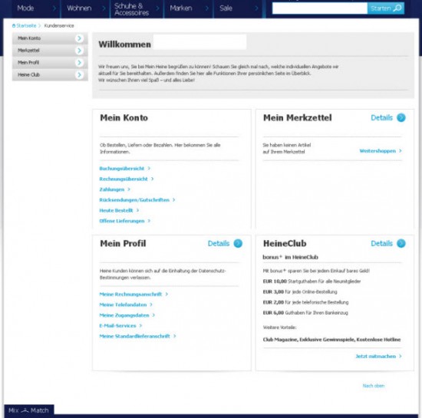This screenshot has height=418, width=422.
Task: Click the blue Details arrow icon in Mein Merkzettel
Action: click(x=401, y=117)
